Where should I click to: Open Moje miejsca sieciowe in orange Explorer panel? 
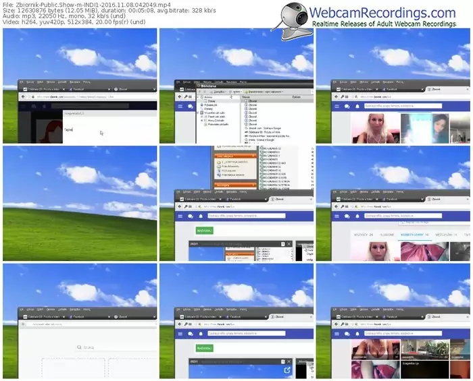click(230, 175)
